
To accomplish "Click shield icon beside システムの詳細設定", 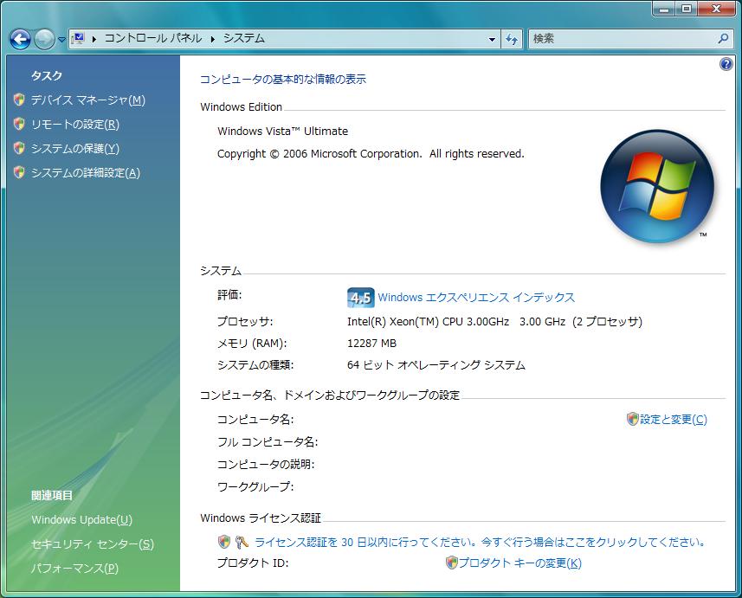I will 19,173.
